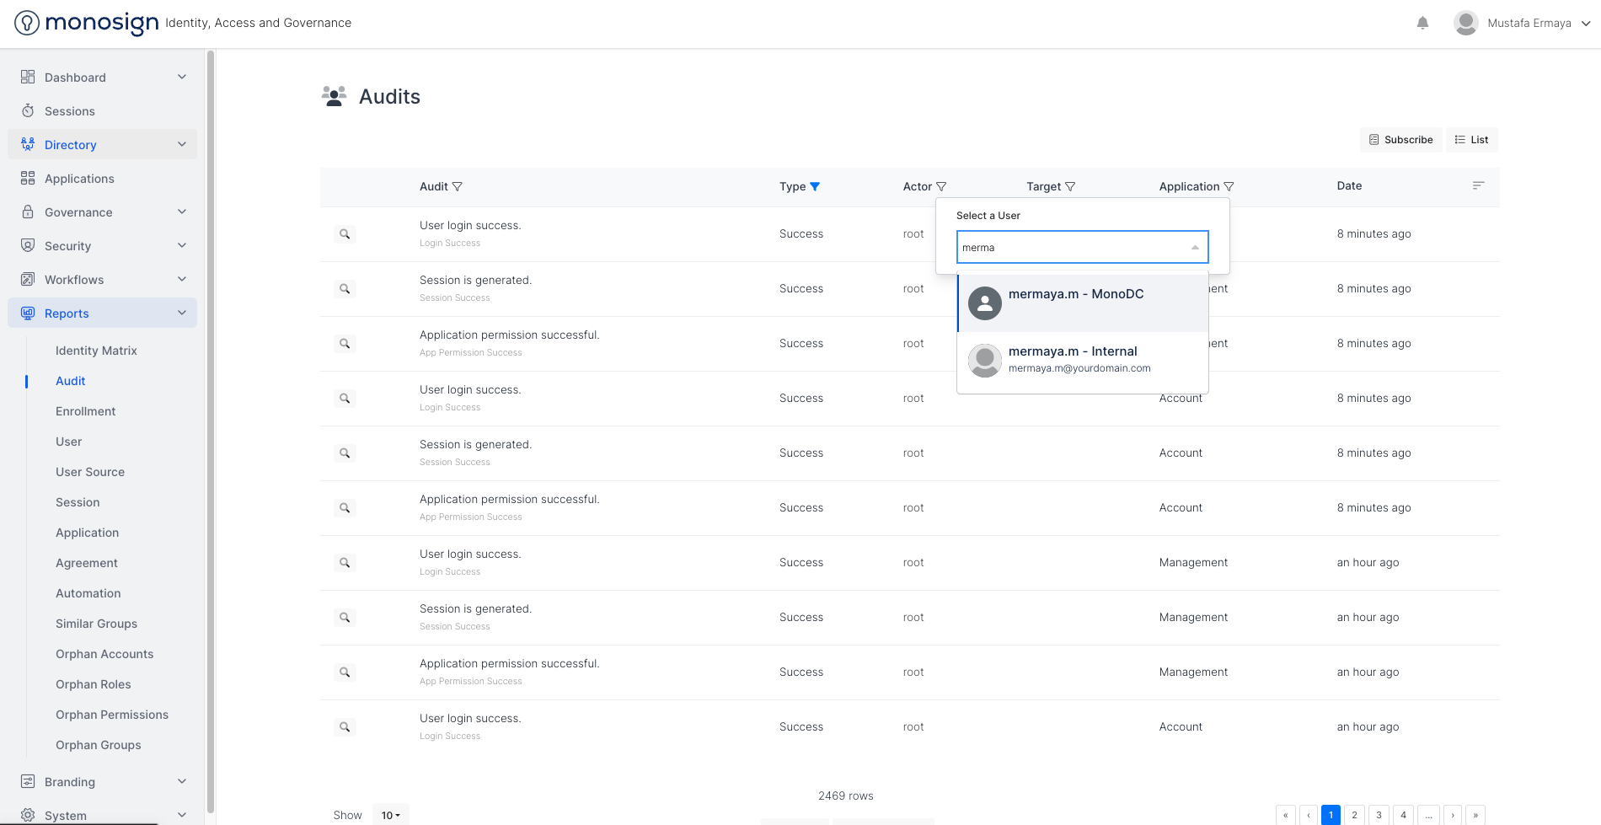This screenshot has height=825, width=1601.
Task: Click the Actor column filter icon
Action: click(x=941, y=186)
